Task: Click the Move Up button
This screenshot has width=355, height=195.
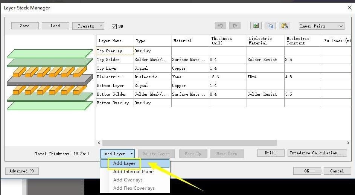Action: pos(193,154)
